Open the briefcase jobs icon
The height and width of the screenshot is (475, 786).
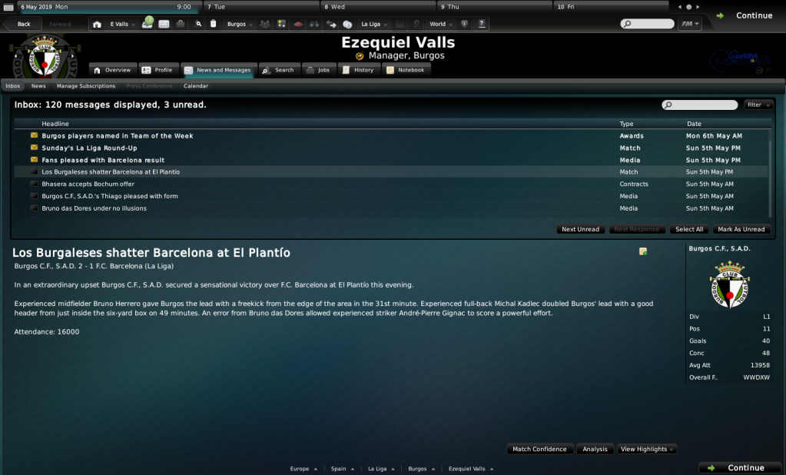pyautogui.click(x=181, y=24)
